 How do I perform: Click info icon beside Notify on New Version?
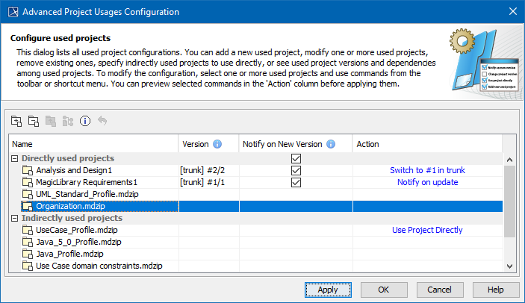tap(331, 144)
